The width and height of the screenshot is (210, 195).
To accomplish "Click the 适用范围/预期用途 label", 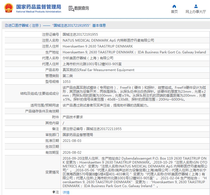I will (x=44, y=105).
